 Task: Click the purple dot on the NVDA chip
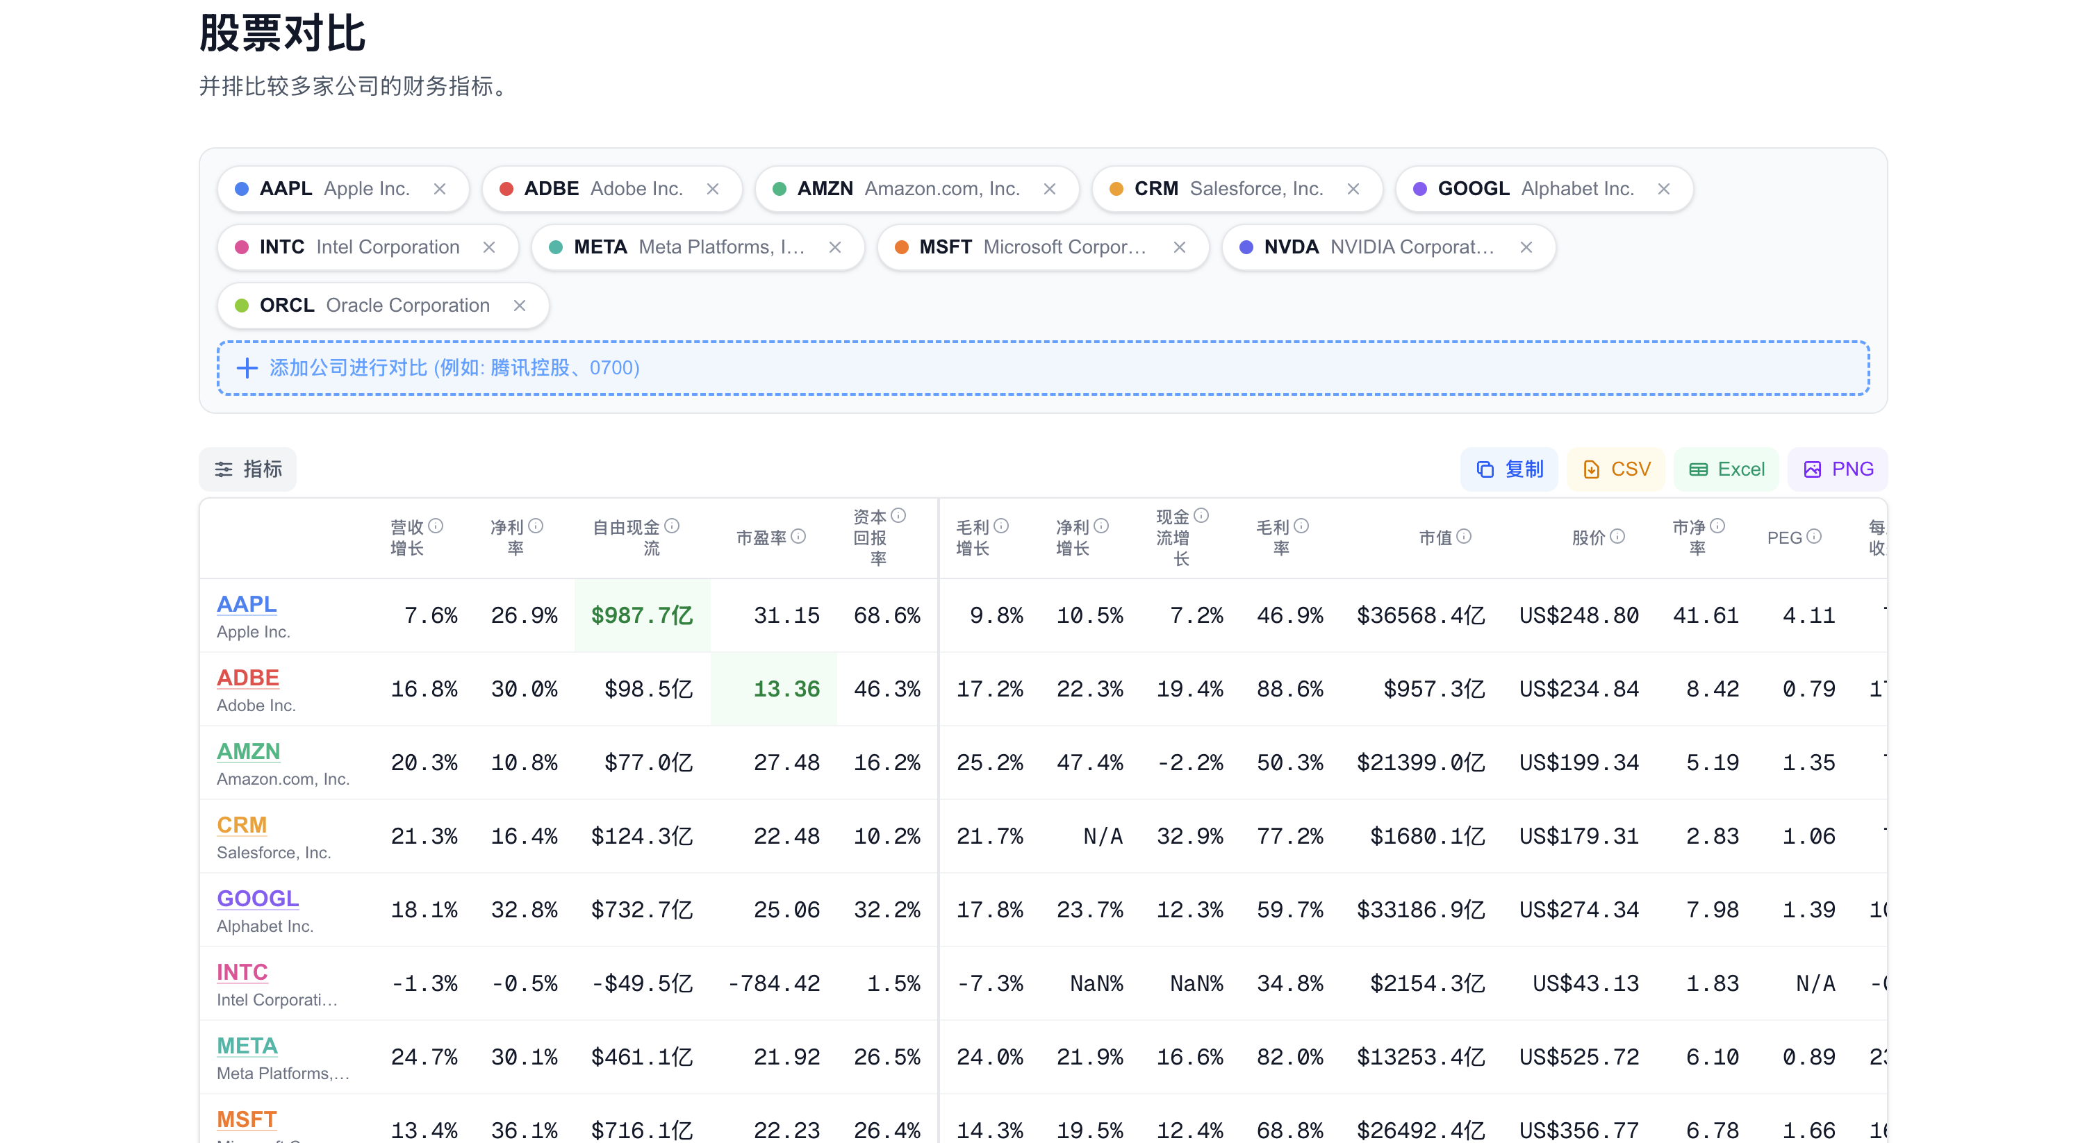coord(1245,247)
